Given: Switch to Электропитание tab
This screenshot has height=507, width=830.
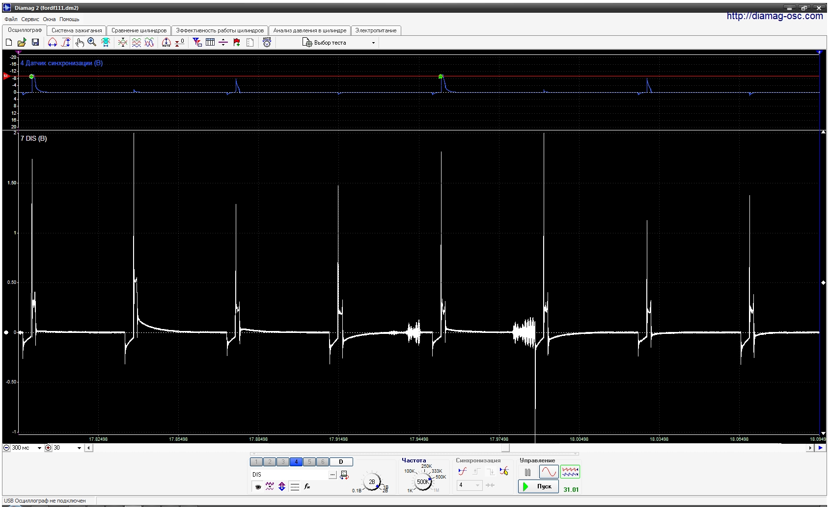Looking at the screenshot, I should 376,30.
